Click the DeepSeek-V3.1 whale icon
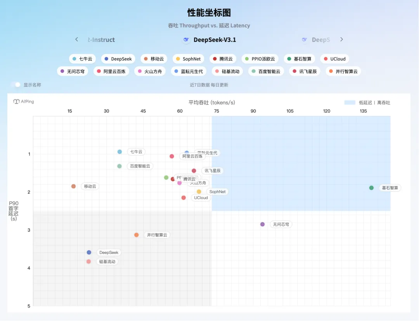The image size is (419, 321). tap(186, 40)
